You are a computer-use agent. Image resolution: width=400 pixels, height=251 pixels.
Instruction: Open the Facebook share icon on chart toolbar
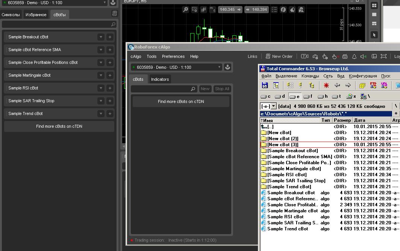(283, 10)
